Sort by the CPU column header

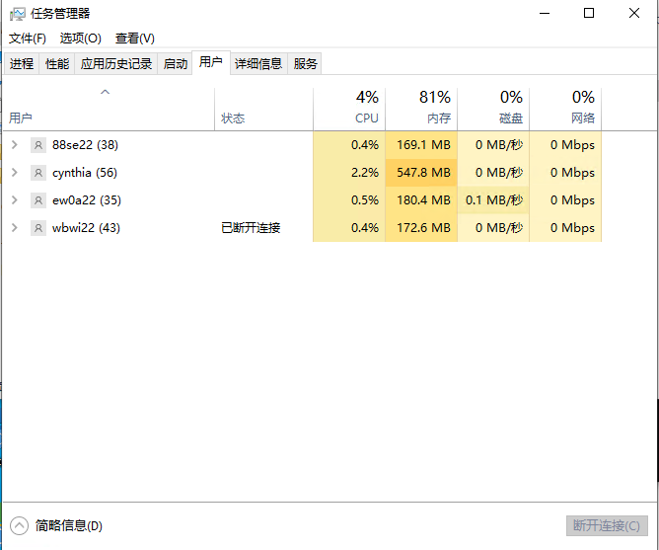pos(349,110)
